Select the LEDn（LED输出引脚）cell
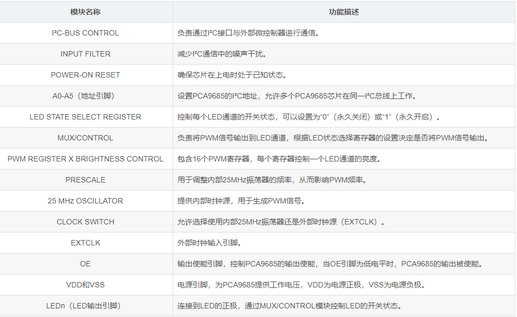The height and width of the screenshot is (317, 517). click(86, 306)
